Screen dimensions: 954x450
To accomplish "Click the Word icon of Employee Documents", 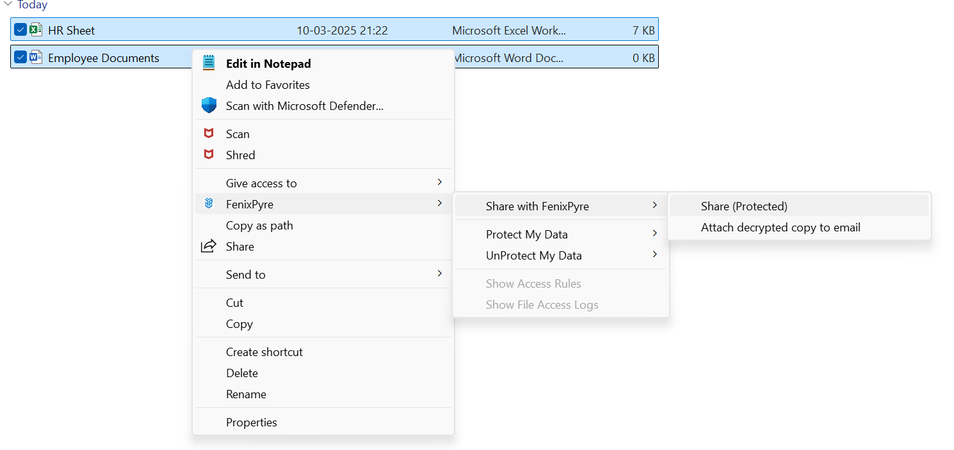I will 36,57.
